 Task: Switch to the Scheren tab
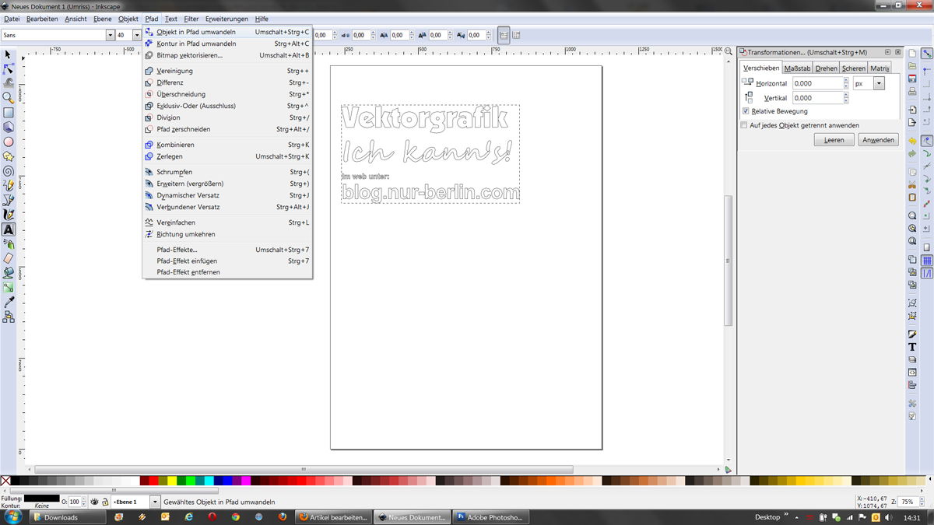click(853, 68)
